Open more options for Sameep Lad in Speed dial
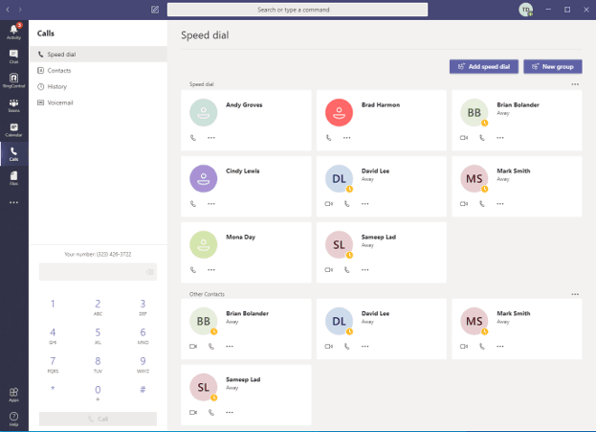 (x=364, y=270)
